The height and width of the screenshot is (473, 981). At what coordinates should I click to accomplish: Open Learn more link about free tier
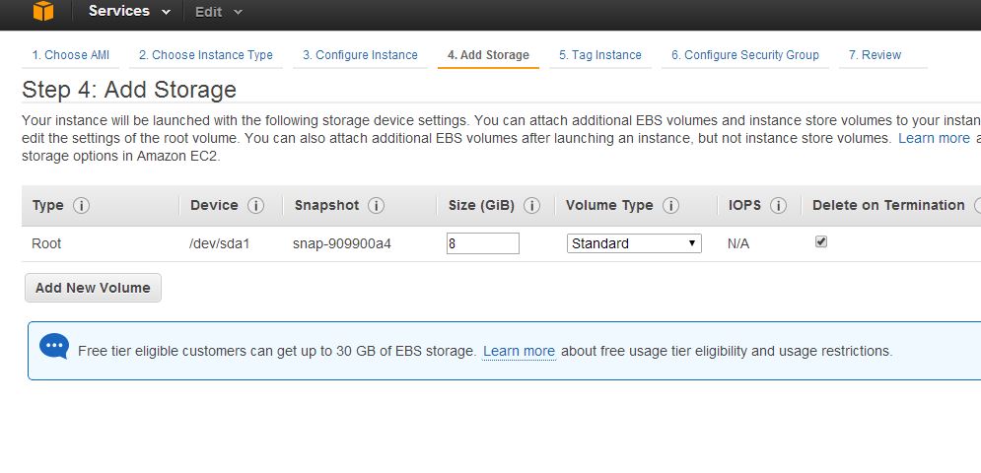click(519, 351)
